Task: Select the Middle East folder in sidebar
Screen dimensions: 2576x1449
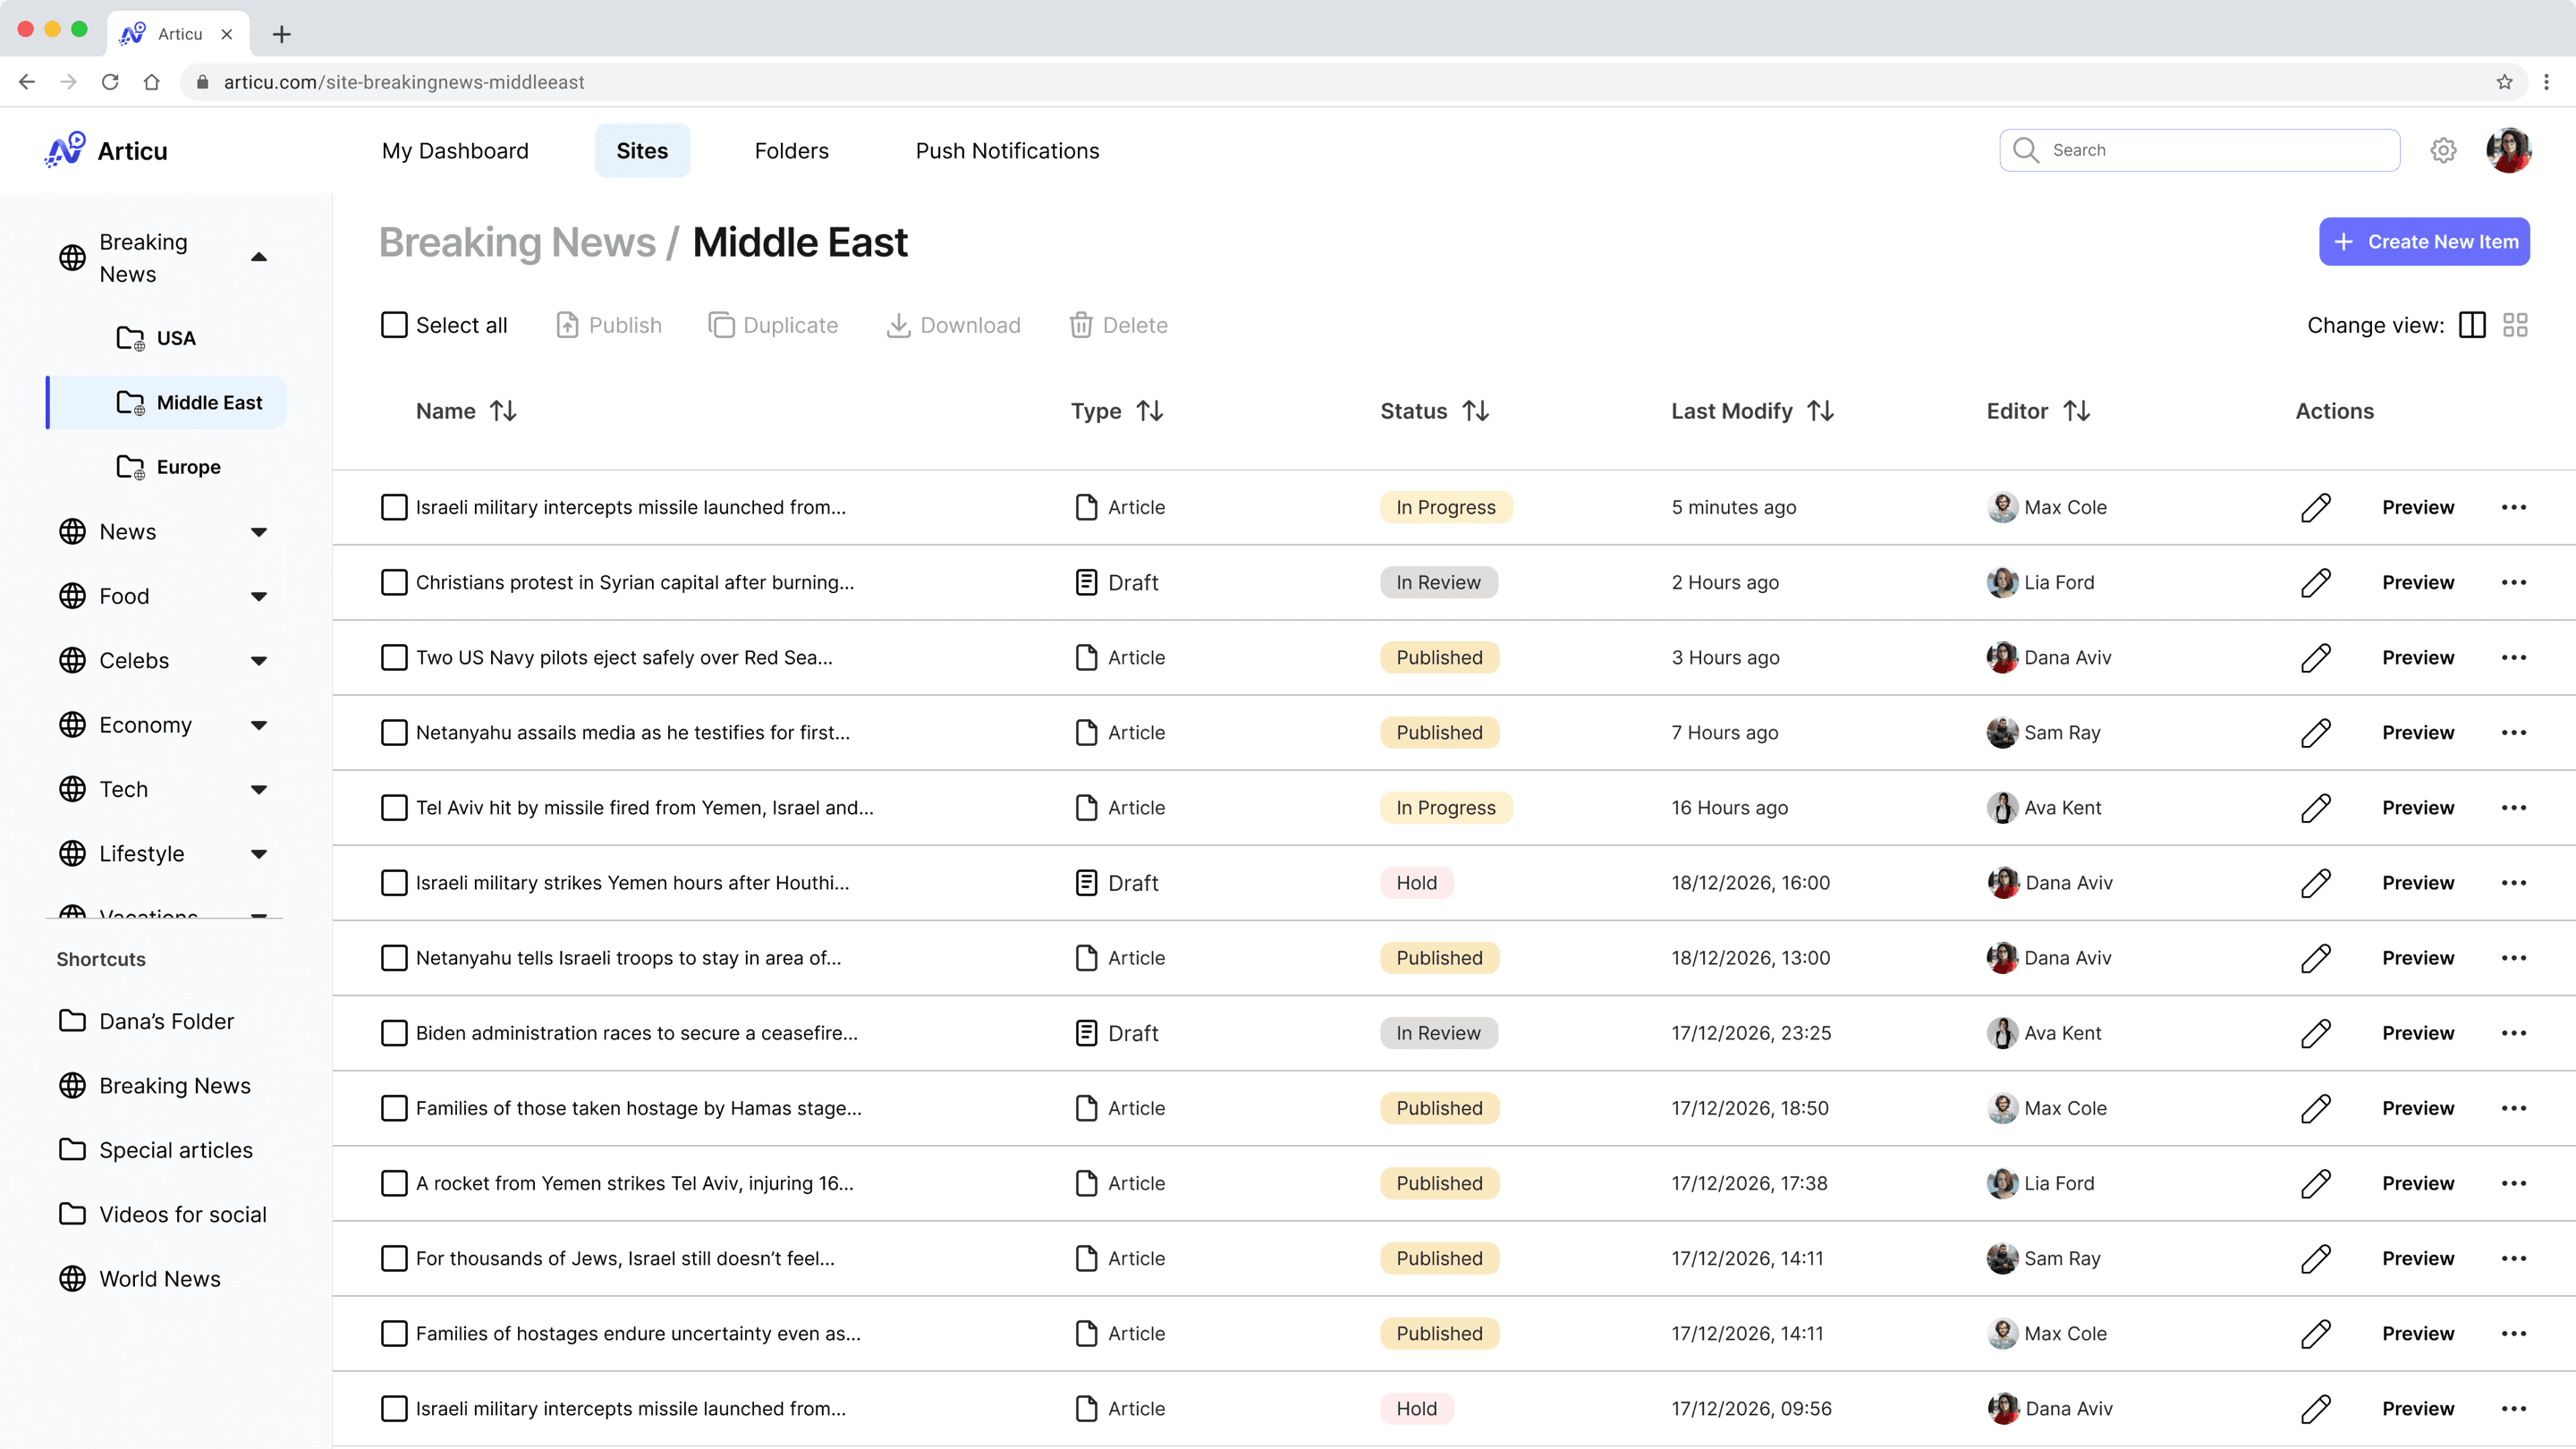Action: (x=167, y=402)
